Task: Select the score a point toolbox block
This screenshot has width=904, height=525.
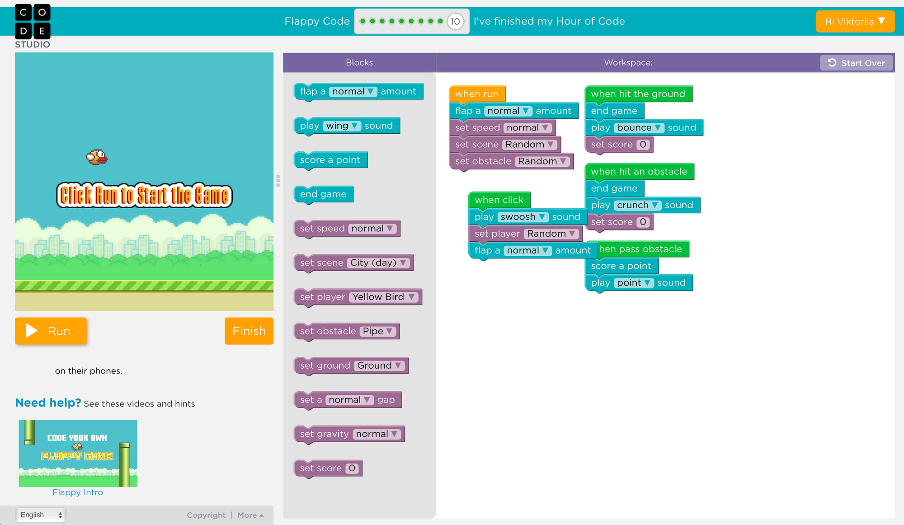Action: point(330,160)
